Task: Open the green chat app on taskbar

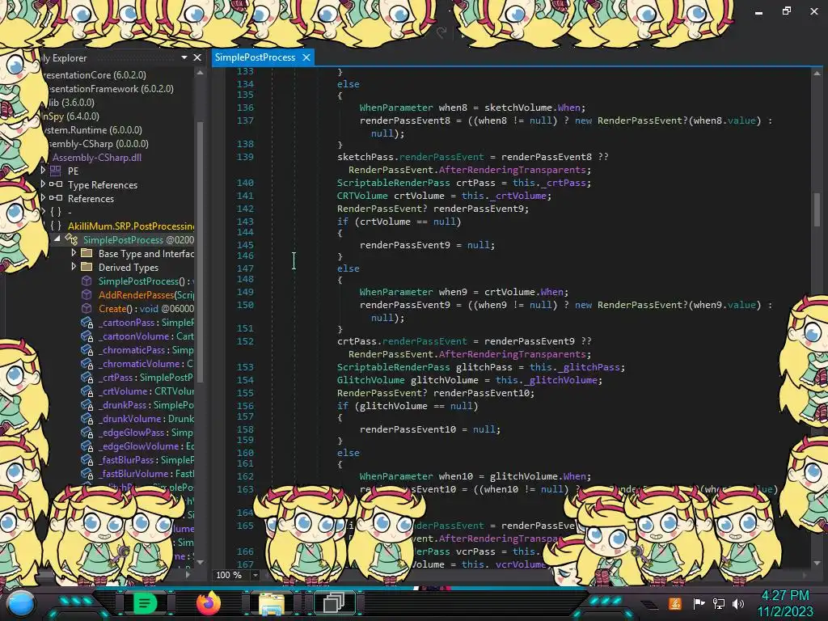Action: pyautogui.click(x=145, y=603)
